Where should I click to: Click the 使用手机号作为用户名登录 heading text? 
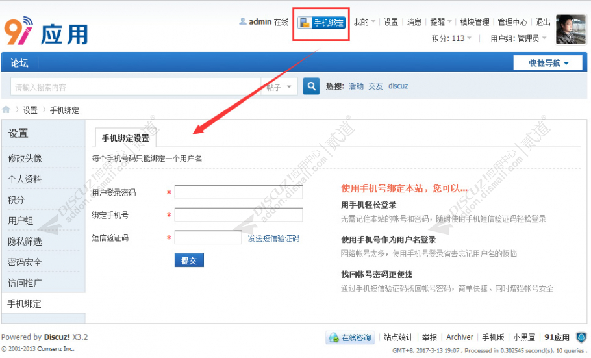[x=388, y=240]
